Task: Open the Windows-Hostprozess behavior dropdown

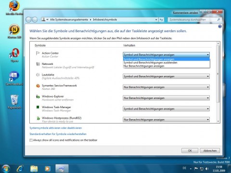Action: coord(166,120)
